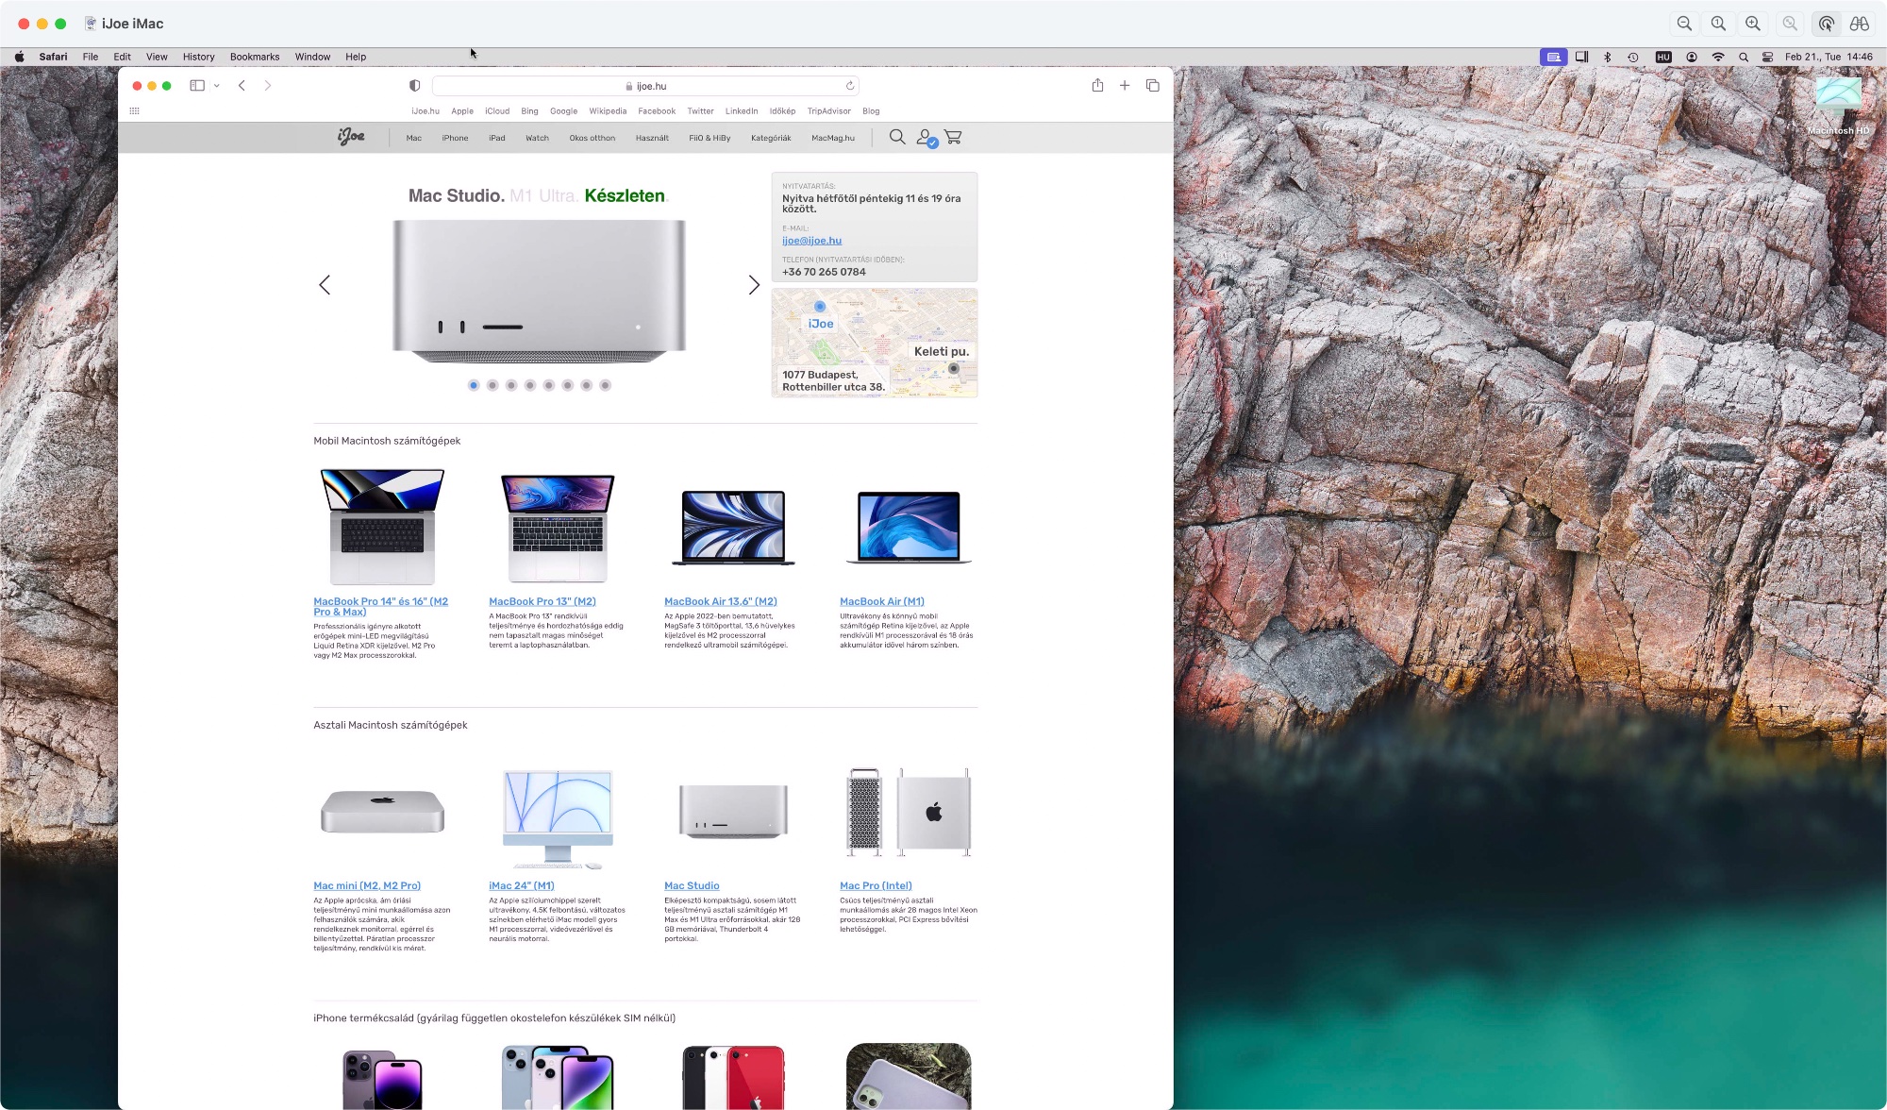Open the Mac Pro (Intel) link
The width and height of the screenshot is (1887, 1110).
click(876, 885)
